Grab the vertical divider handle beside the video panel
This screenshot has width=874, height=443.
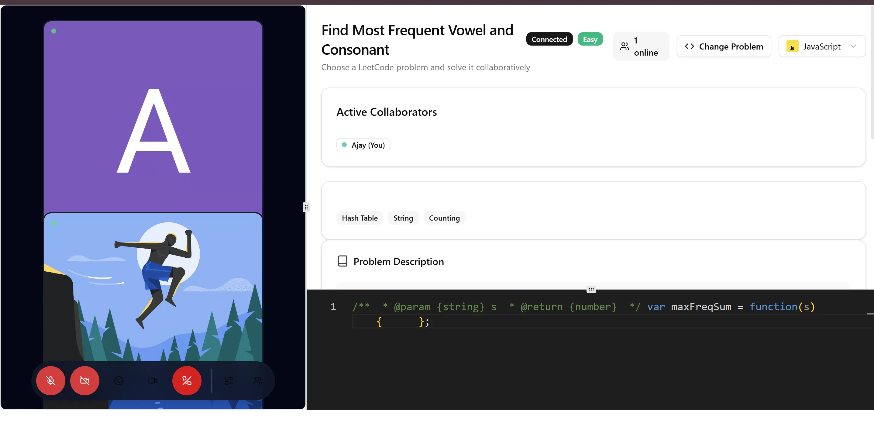click(x=306, y=207)
